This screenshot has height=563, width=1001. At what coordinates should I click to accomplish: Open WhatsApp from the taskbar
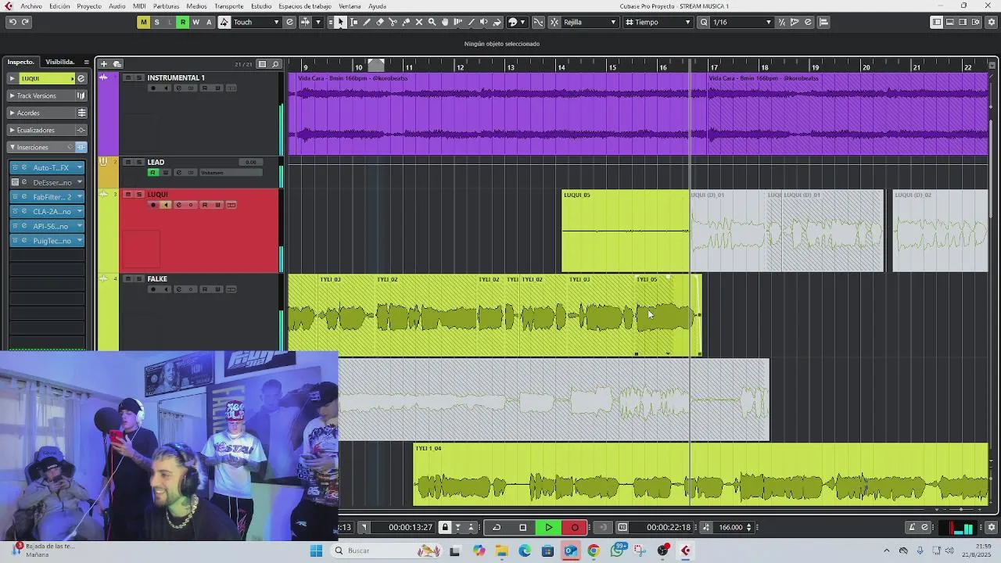pyautogui.click(x=618, y=550)
